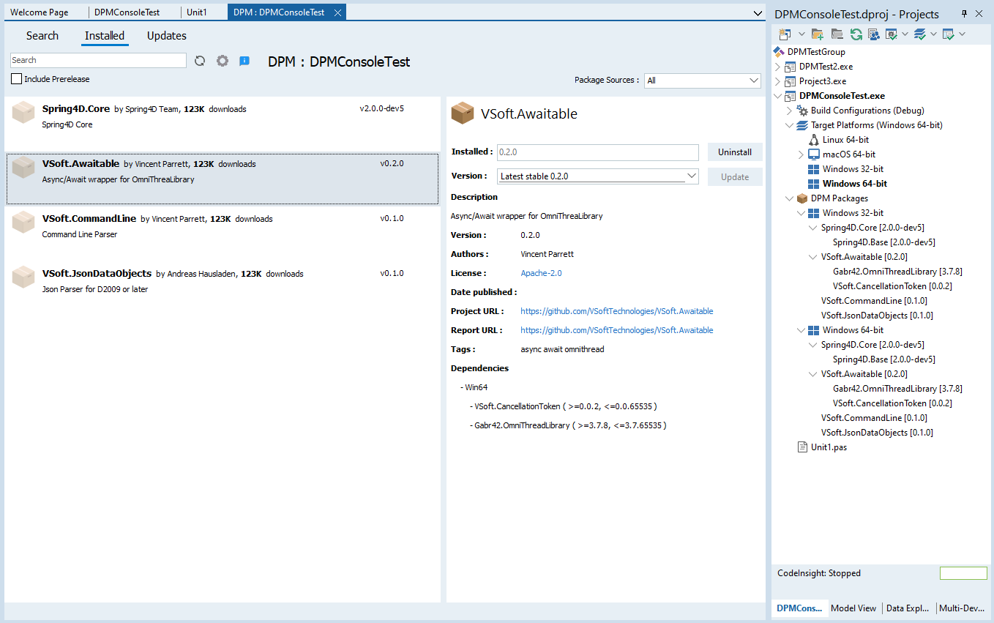
Task: Click the VSoft.Awaitable details header box icon
Action: pos(463,113)
